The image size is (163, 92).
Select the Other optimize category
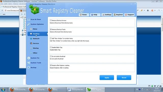point(34,53)
